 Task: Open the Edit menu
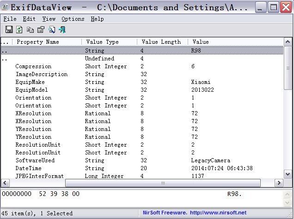(29, 19)
